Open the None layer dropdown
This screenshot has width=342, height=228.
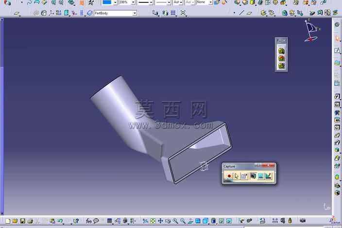pos(210,2)
